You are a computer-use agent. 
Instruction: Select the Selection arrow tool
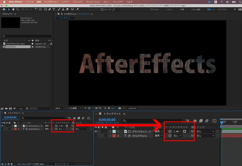(9, 9)
